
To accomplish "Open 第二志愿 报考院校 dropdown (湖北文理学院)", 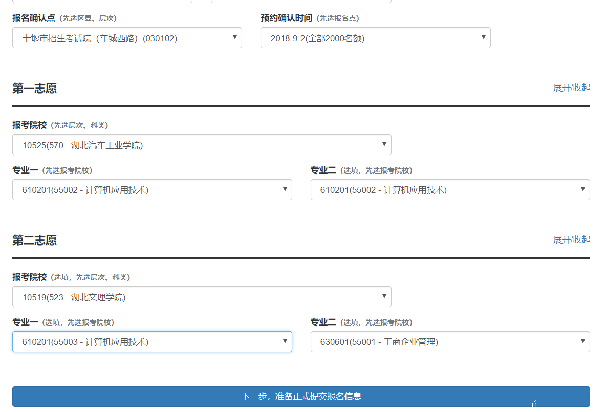I will pos(202,297).
